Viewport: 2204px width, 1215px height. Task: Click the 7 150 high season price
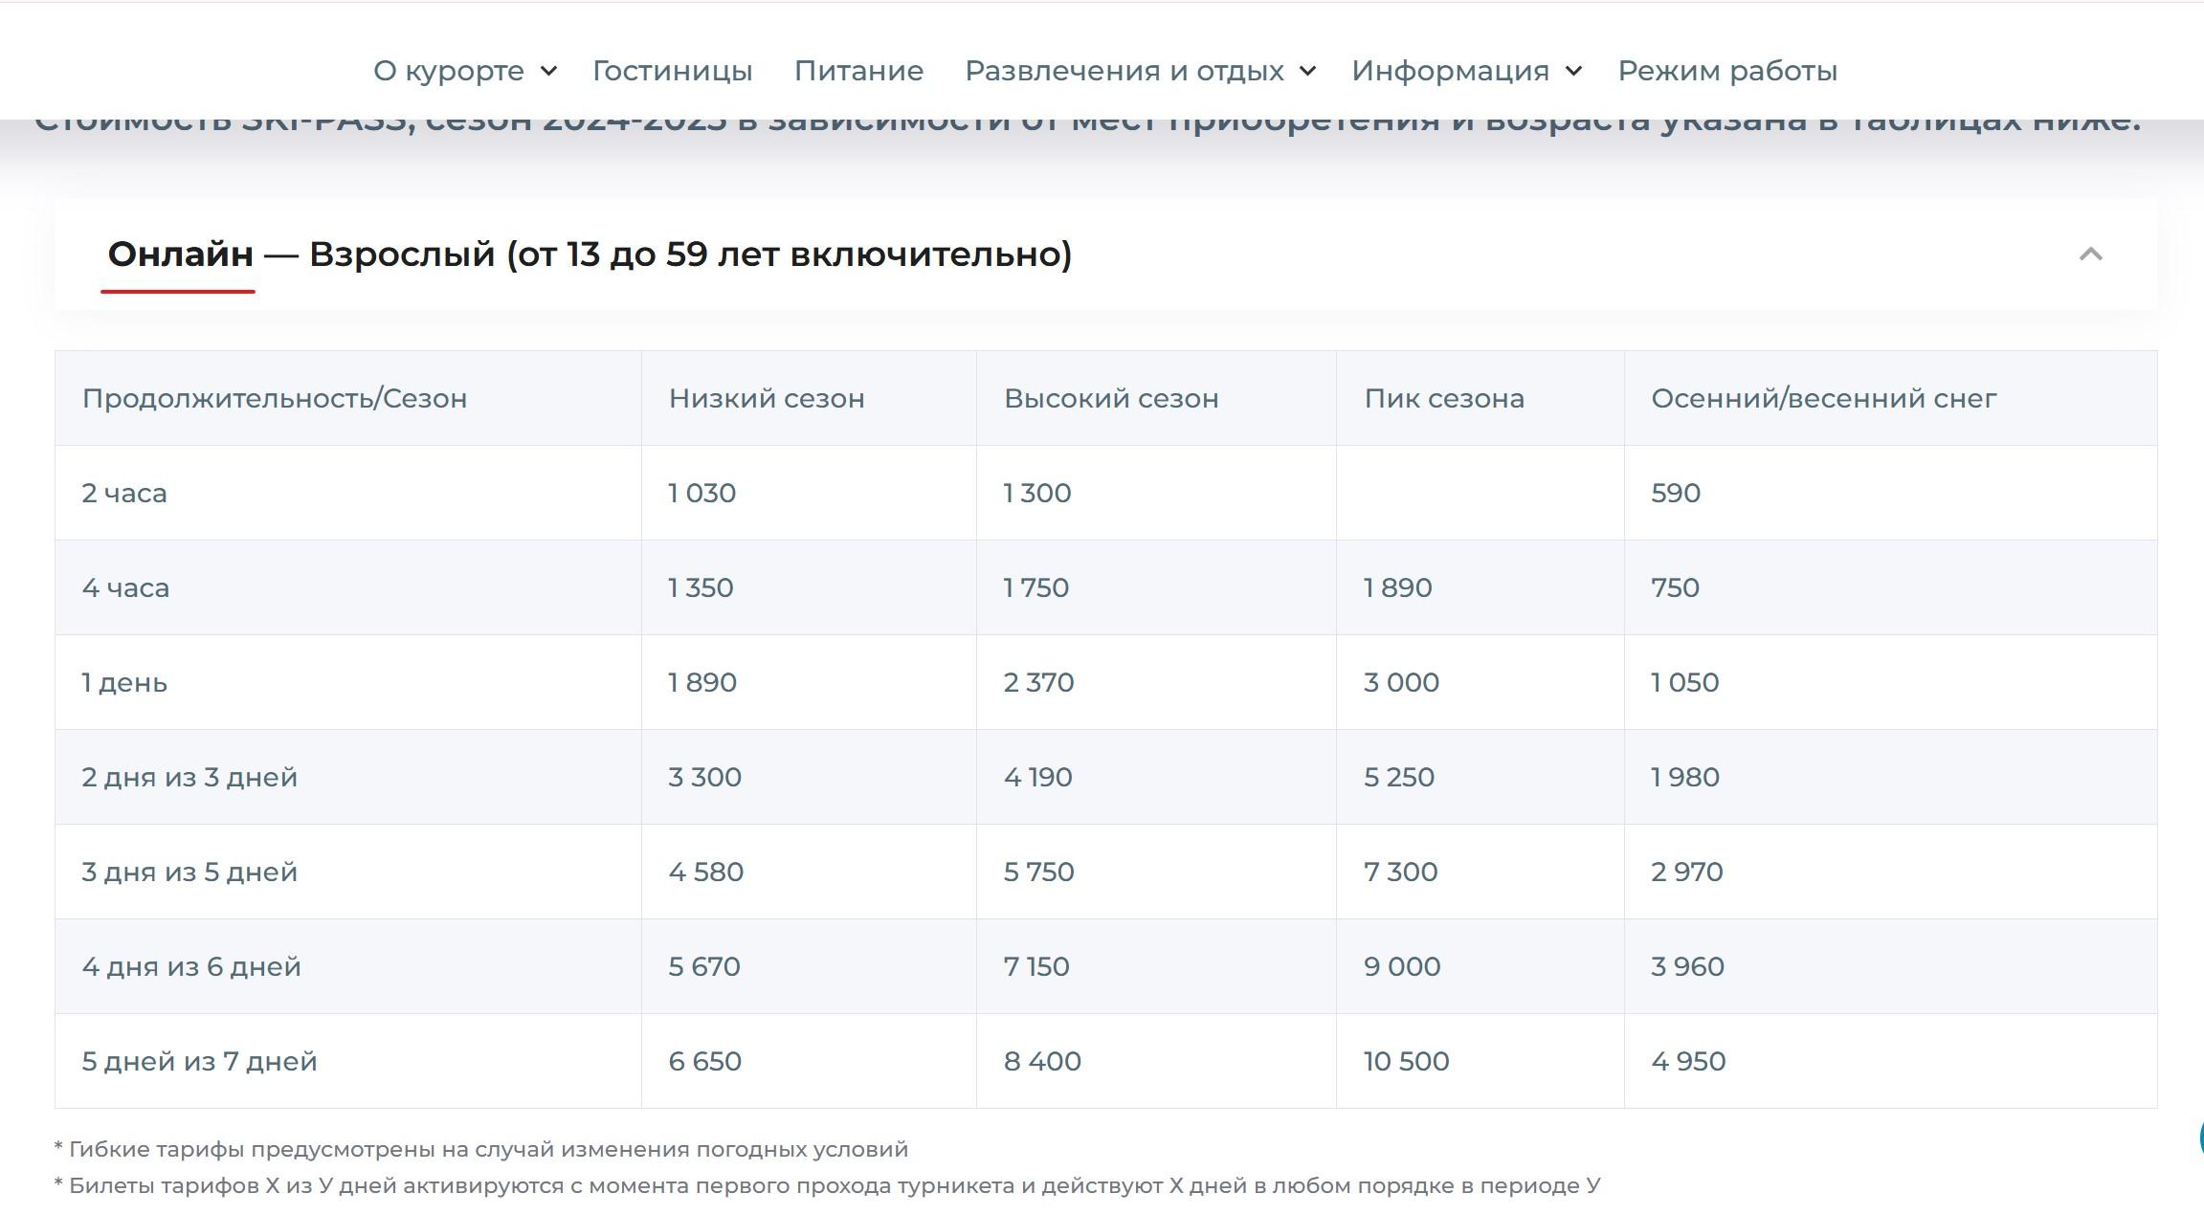click(1036, 966)
